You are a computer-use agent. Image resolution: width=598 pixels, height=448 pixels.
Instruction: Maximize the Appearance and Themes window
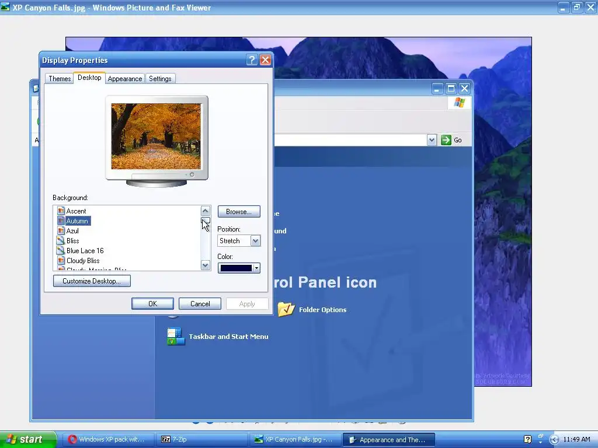pyautogui.click(x=451, y=89)
